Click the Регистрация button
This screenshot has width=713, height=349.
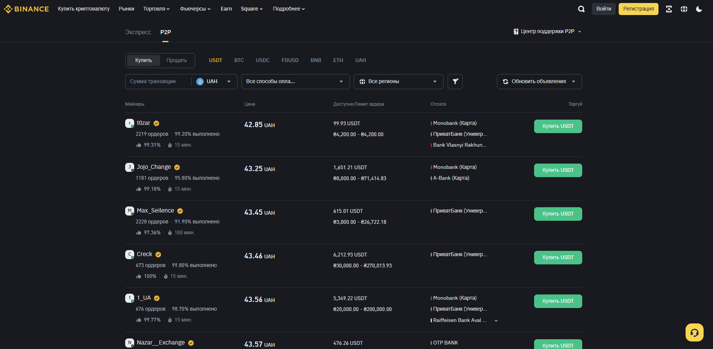pyautogui.click(x=638, y=9)
